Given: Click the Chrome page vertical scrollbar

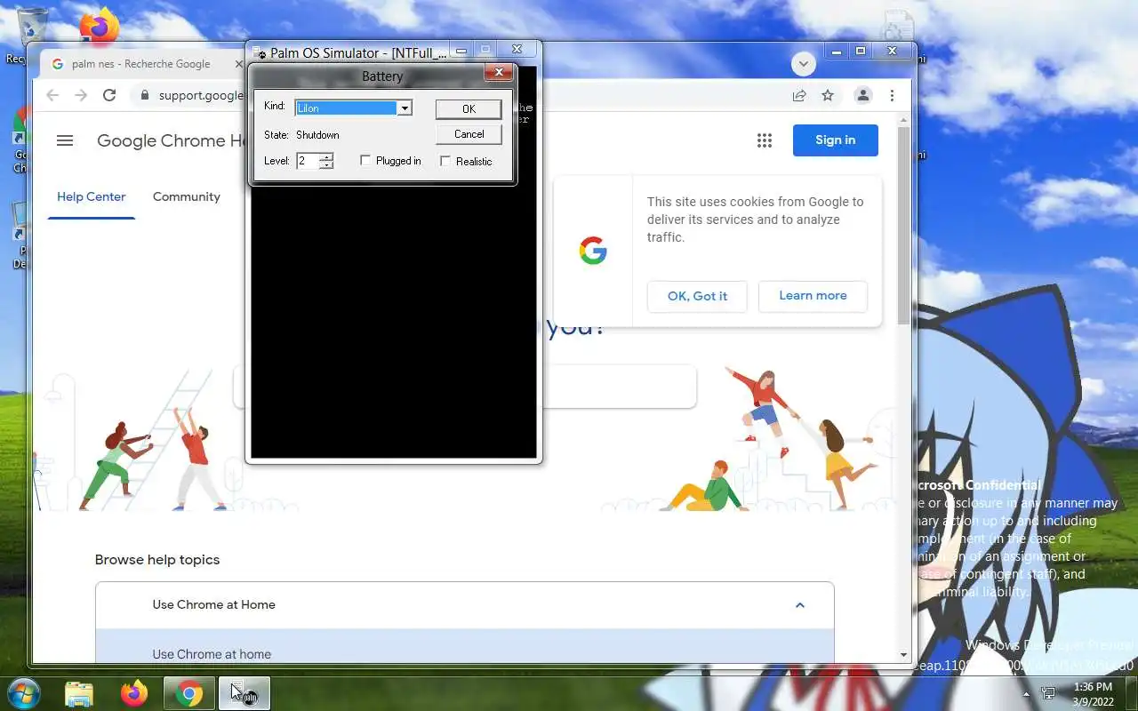Looking at the screenshot, I should pyautogui.click(x=903, y=226).
